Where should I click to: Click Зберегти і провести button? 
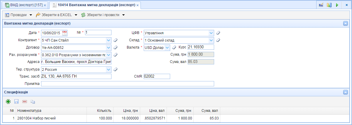pos(103,15)
